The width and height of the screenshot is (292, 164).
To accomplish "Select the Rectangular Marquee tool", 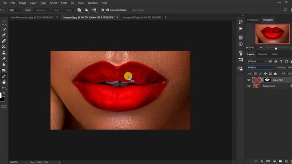I will pyautogui.click(x=4, y=23).
